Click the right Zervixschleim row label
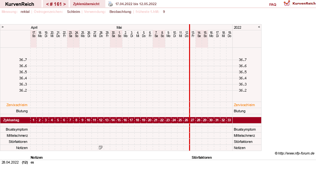 click(x=244, y=105)
